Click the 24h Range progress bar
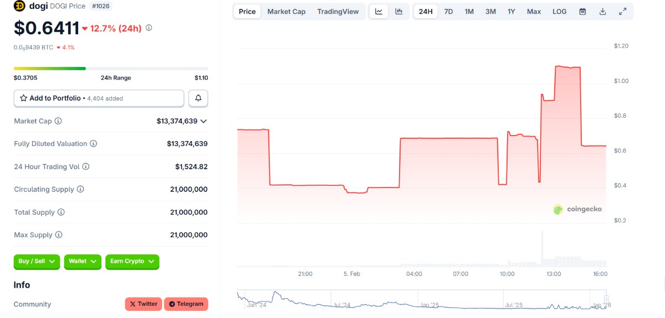Screen dimensions: 665x318 pos(111,69)
